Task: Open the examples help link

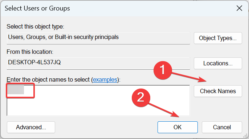Action: pos(105,79)
